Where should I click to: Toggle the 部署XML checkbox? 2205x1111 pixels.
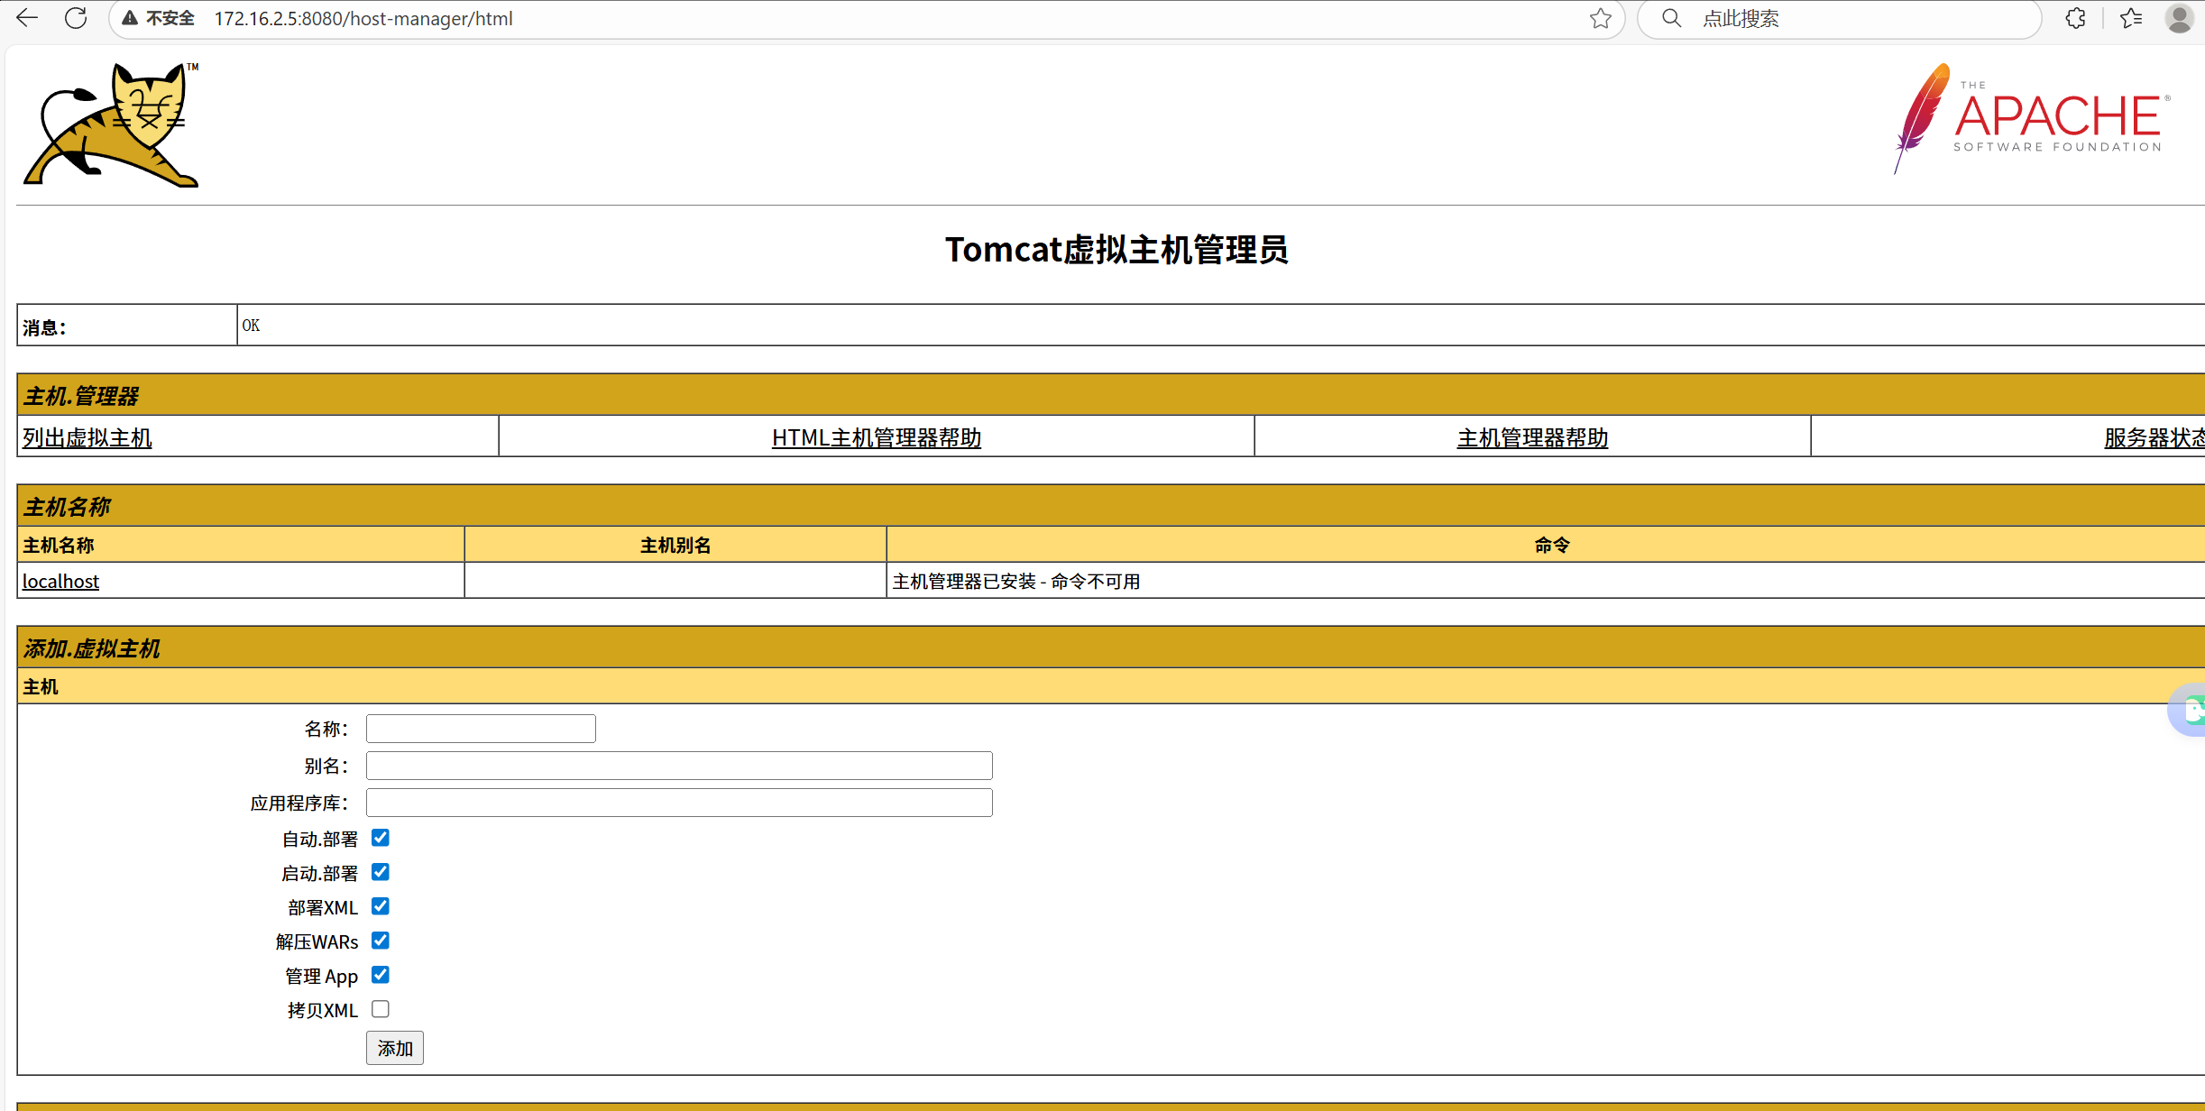[x=381, y=906]
